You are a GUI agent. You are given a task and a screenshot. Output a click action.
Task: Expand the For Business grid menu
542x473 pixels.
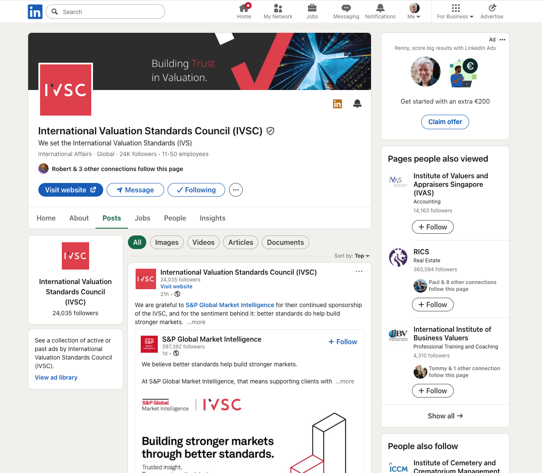pyautogui.click(x=455, y=12)
